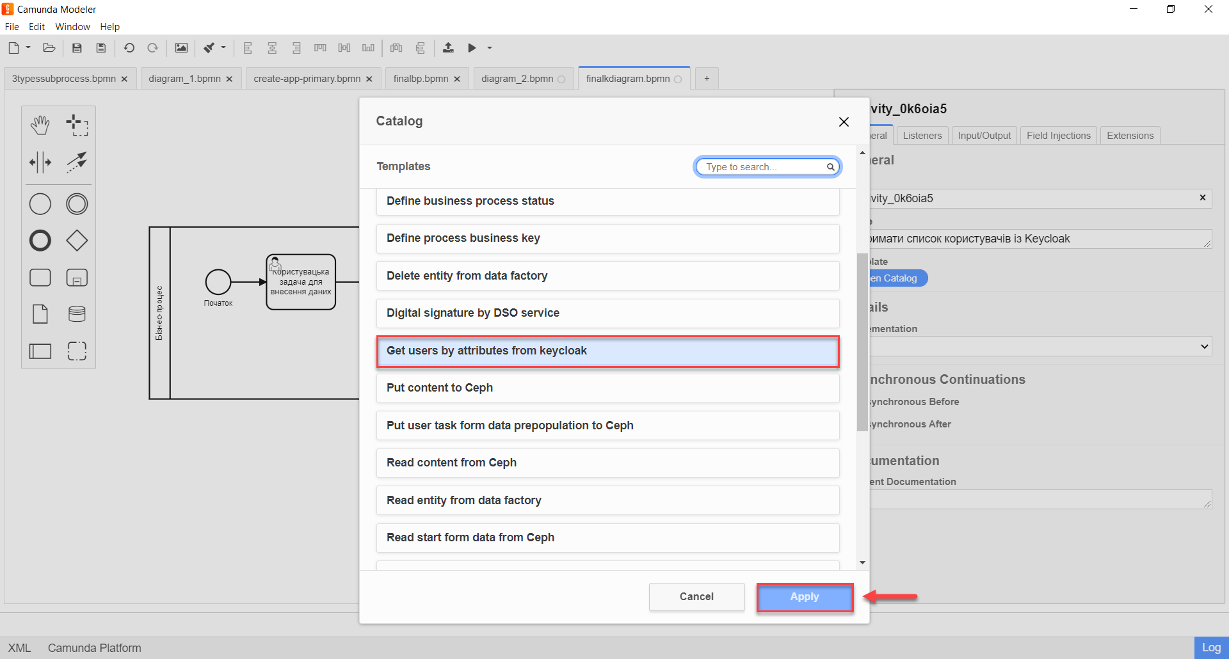Align elements right
The image size is (1229, 659).
click(x=296, y=48)
